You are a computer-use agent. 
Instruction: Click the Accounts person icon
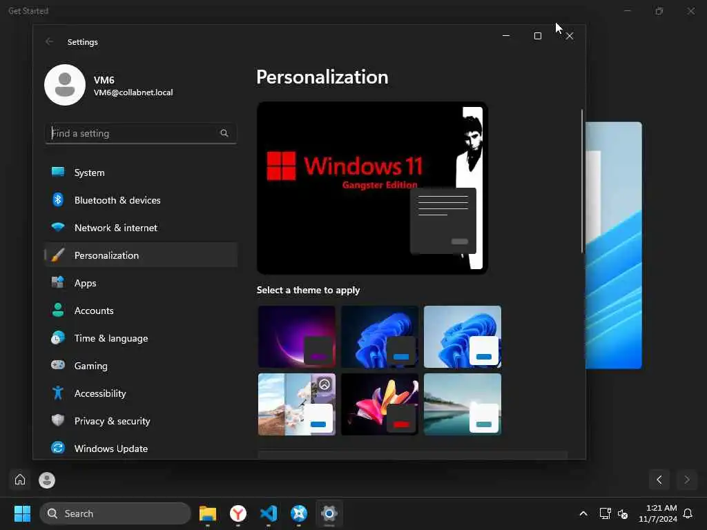click(x=58, y=310)
